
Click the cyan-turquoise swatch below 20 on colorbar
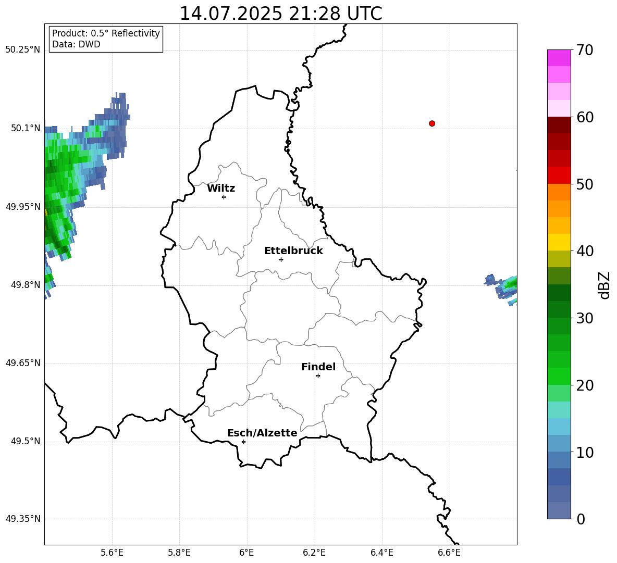click(559, 410)
